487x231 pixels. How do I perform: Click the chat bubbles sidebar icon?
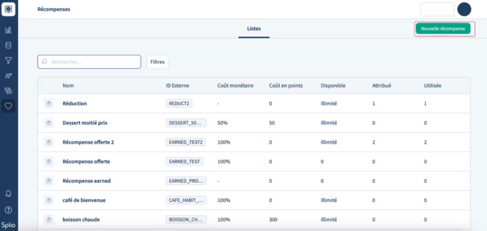coord(8,91)
